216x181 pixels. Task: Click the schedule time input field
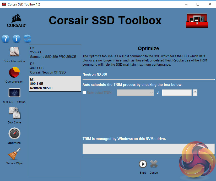tap(177, 93)
